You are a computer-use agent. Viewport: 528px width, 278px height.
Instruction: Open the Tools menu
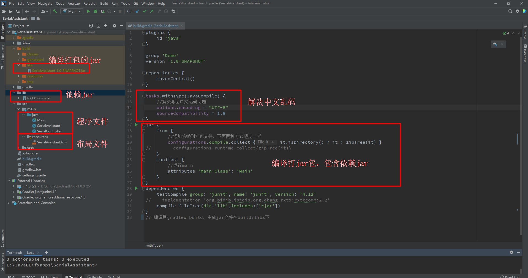click(x=125, y=3)
